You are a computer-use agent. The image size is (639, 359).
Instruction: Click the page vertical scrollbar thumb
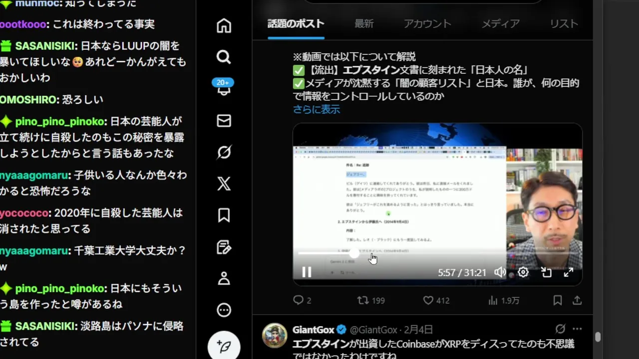[598, 338]
